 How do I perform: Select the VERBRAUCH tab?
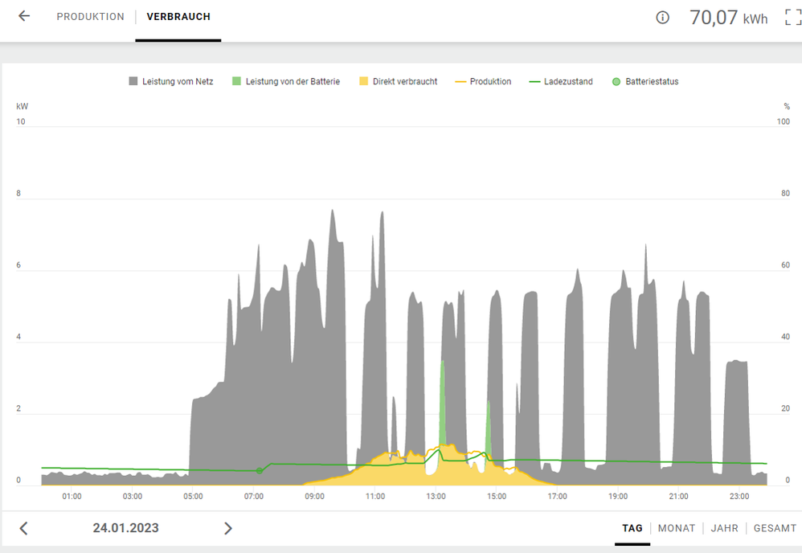tap(178, 17)
